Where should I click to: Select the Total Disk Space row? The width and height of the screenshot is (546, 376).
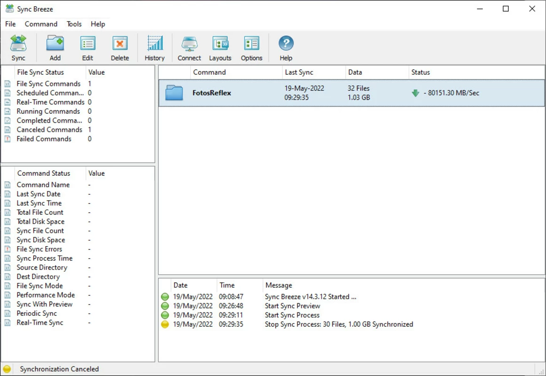coord(78,221)
